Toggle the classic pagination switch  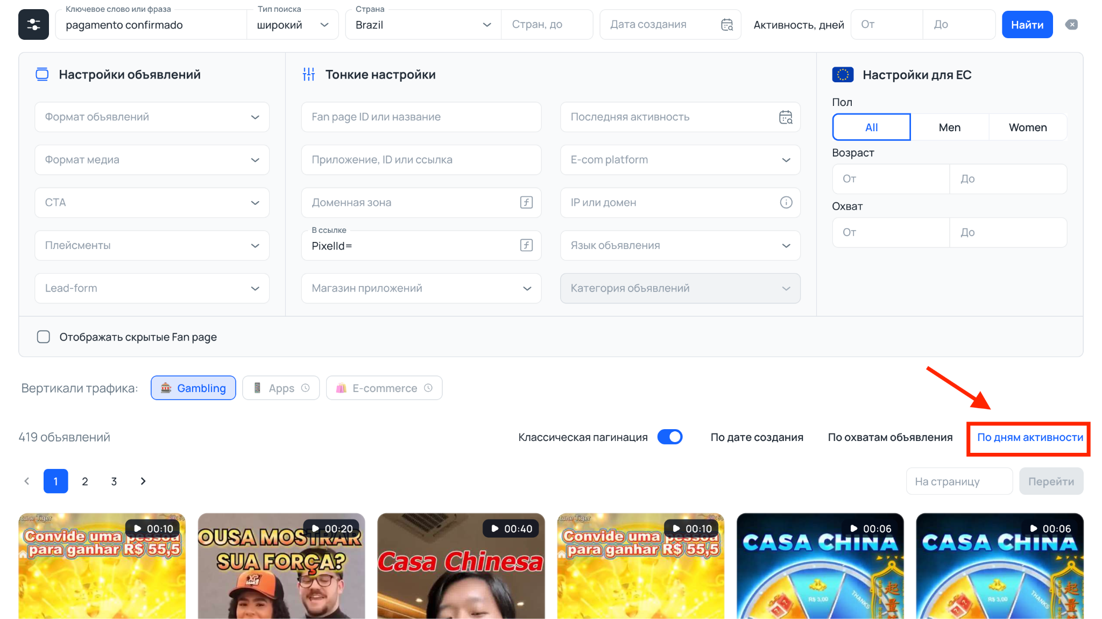(x=670, y=437)
